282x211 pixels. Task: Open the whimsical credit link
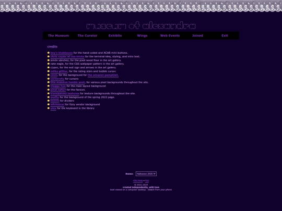point(57,104)
